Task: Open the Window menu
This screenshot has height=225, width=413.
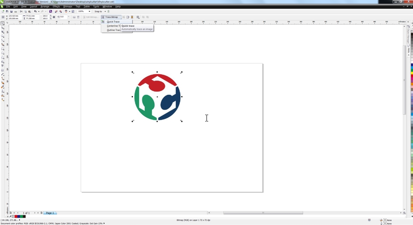Action: (x=107, y=6)
